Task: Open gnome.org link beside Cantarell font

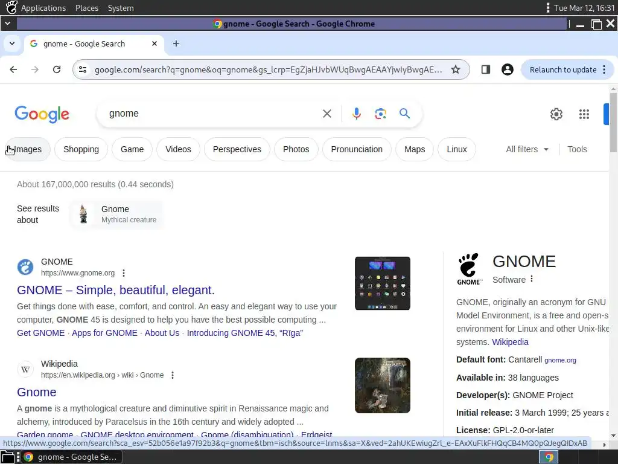Action: (x=560, y=360)
